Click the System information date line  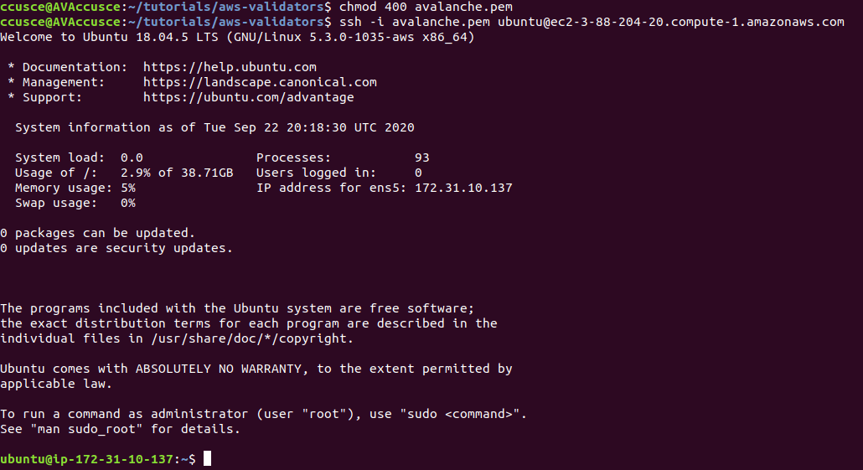(214, 127)
